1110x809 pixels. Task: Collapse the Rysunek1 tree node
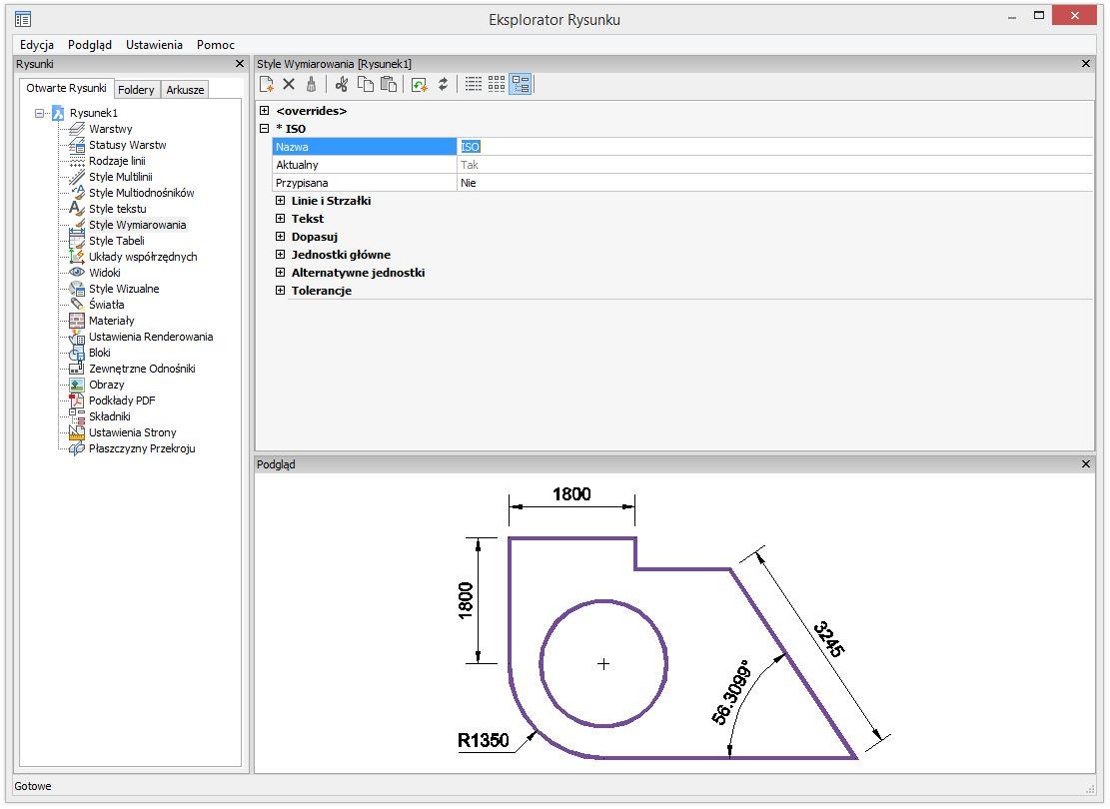coord(39,113)
